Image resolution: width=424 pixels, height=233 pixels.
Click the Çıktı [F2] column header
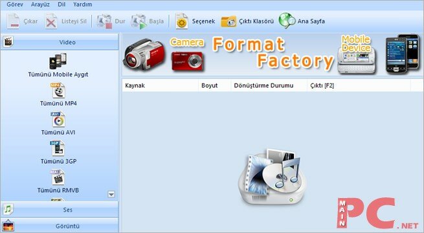359,85
